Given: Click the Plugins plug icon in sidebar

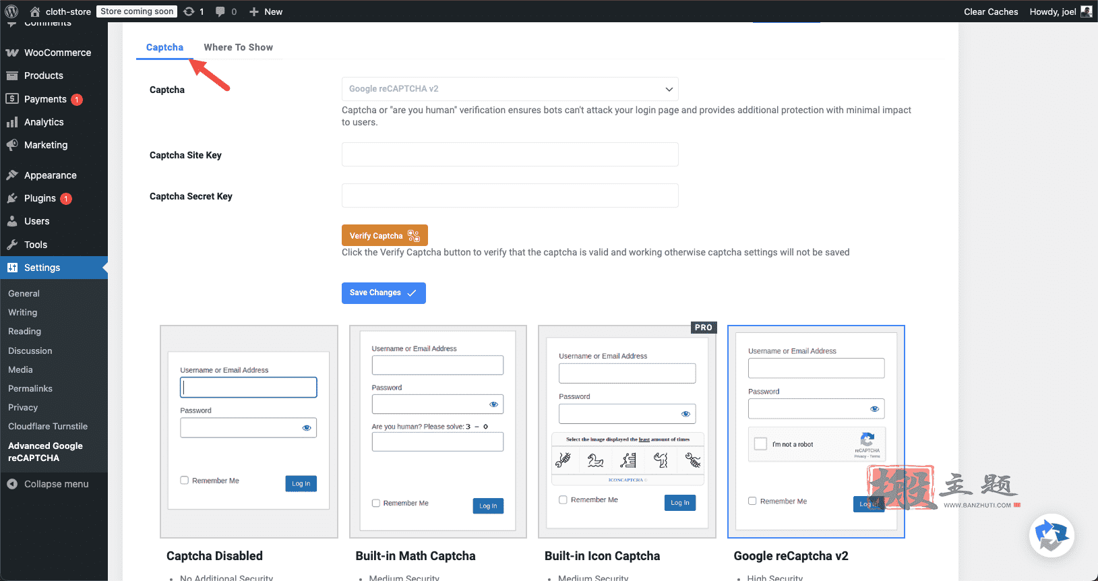Looking at the screenshot, I should point(12,198).
